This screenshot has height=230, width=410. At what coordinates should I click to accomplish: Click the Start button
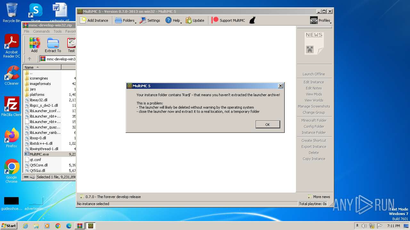(x=9, y=226)
